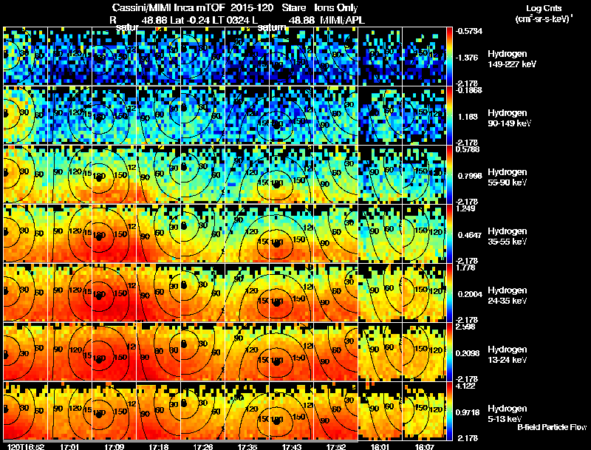Screen dimensions: 591x450
Task: Click the Hydrogen 149-227 keV row label
Action: point(512,59)
